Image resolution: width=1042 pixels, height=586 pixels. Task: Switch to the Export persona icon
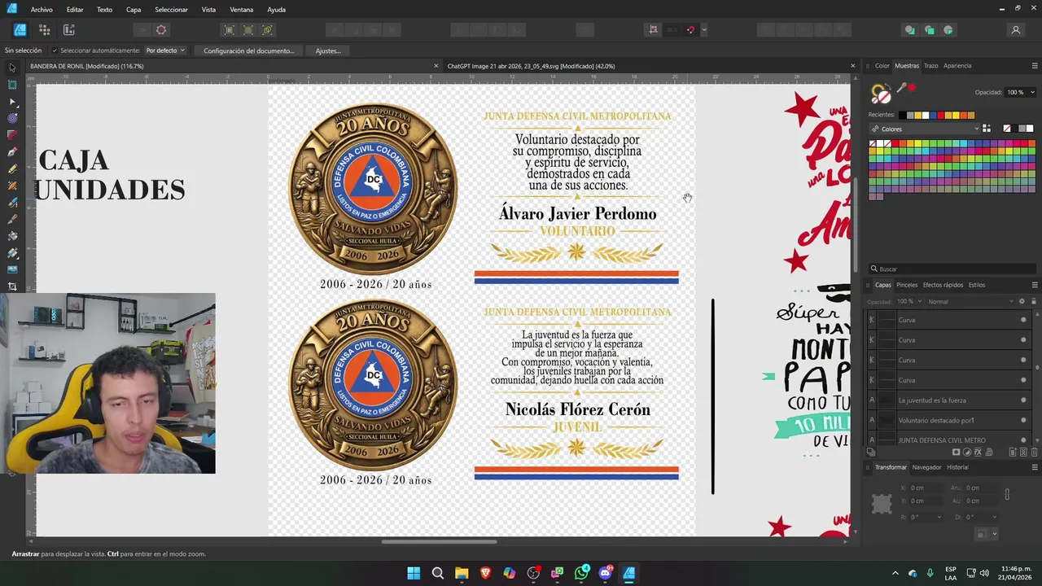click(68, 30)
